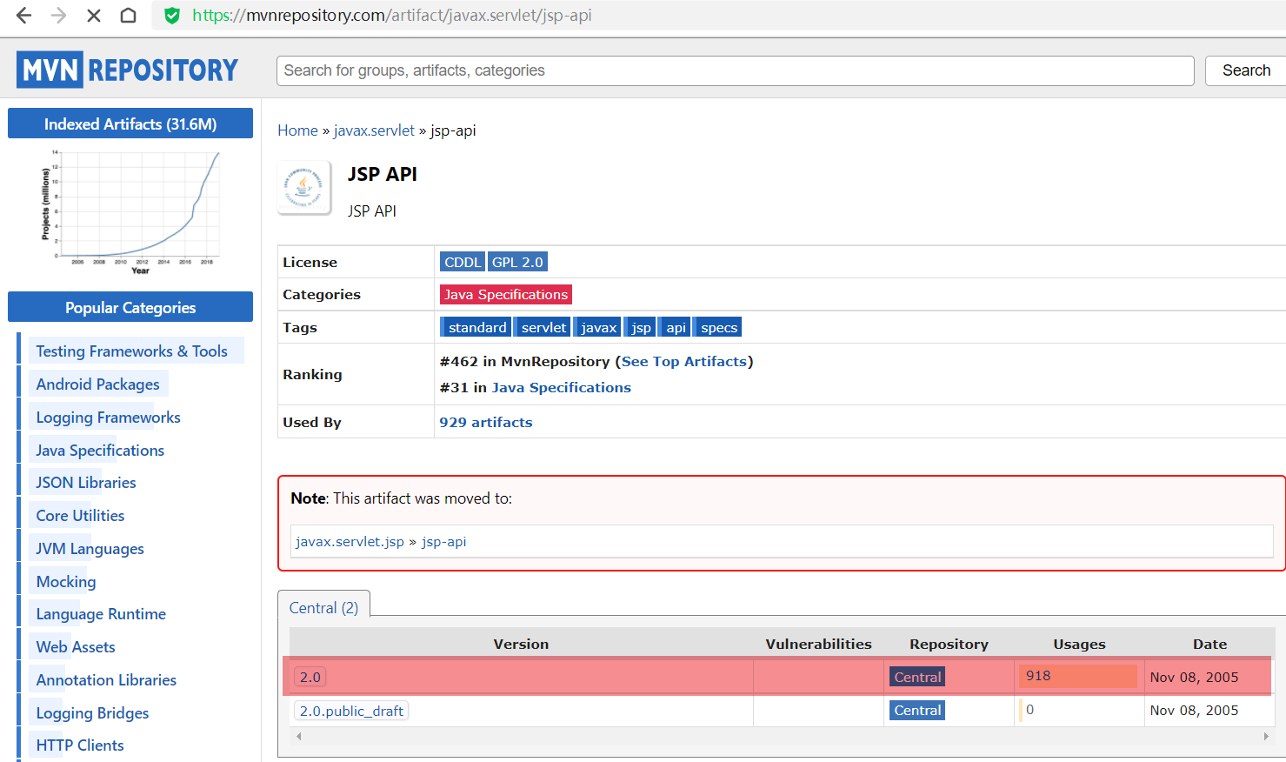
Task: Click 0 usages for 2.0.public_draft
Action: (x=1030, y=709)
